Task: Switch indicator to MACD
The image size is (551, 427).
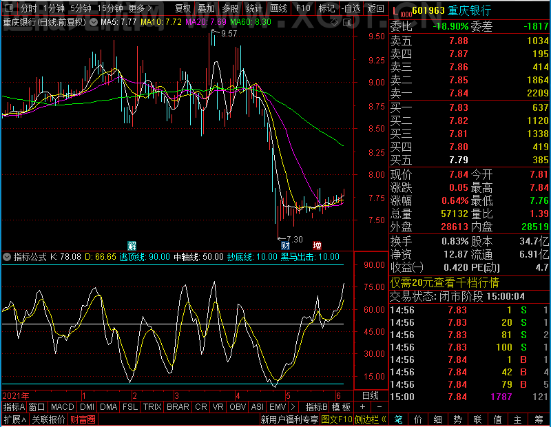Action: pyautogui.click(x=62, y=407)
